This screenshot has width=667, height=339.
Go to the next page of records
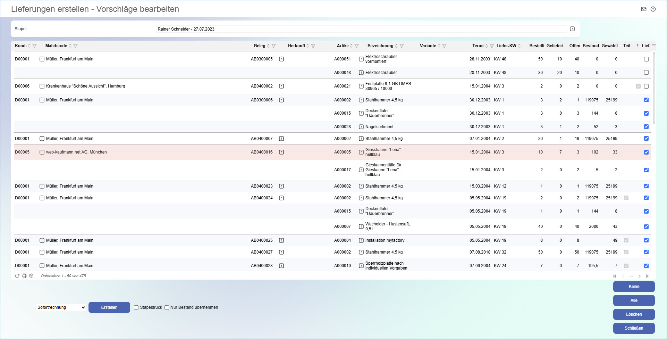coord(640,276)
